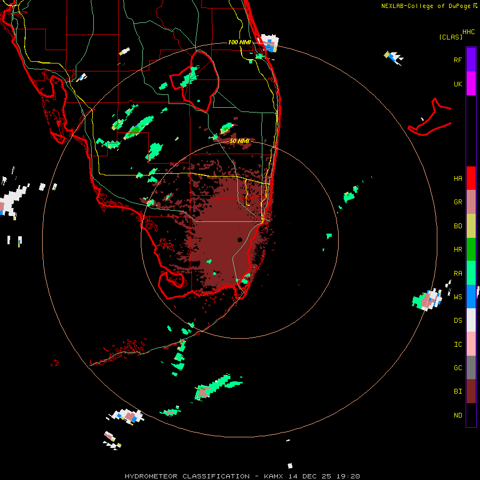Click the 50 NMI range ring label
Screen dimensions: 480x480
239,141
